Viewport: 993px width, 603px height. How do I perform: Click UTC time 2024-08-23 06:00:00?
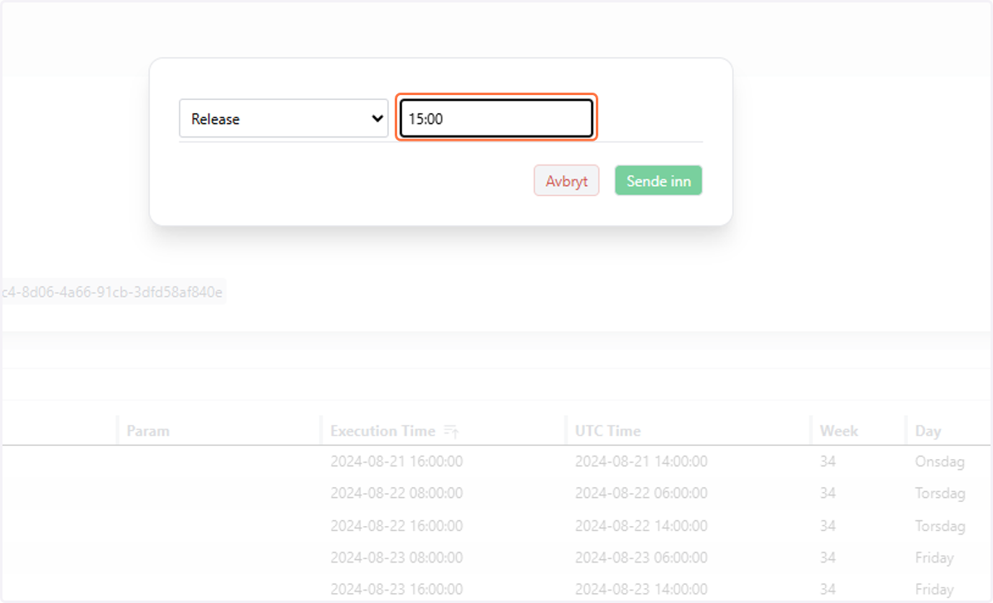coord(641,558)
